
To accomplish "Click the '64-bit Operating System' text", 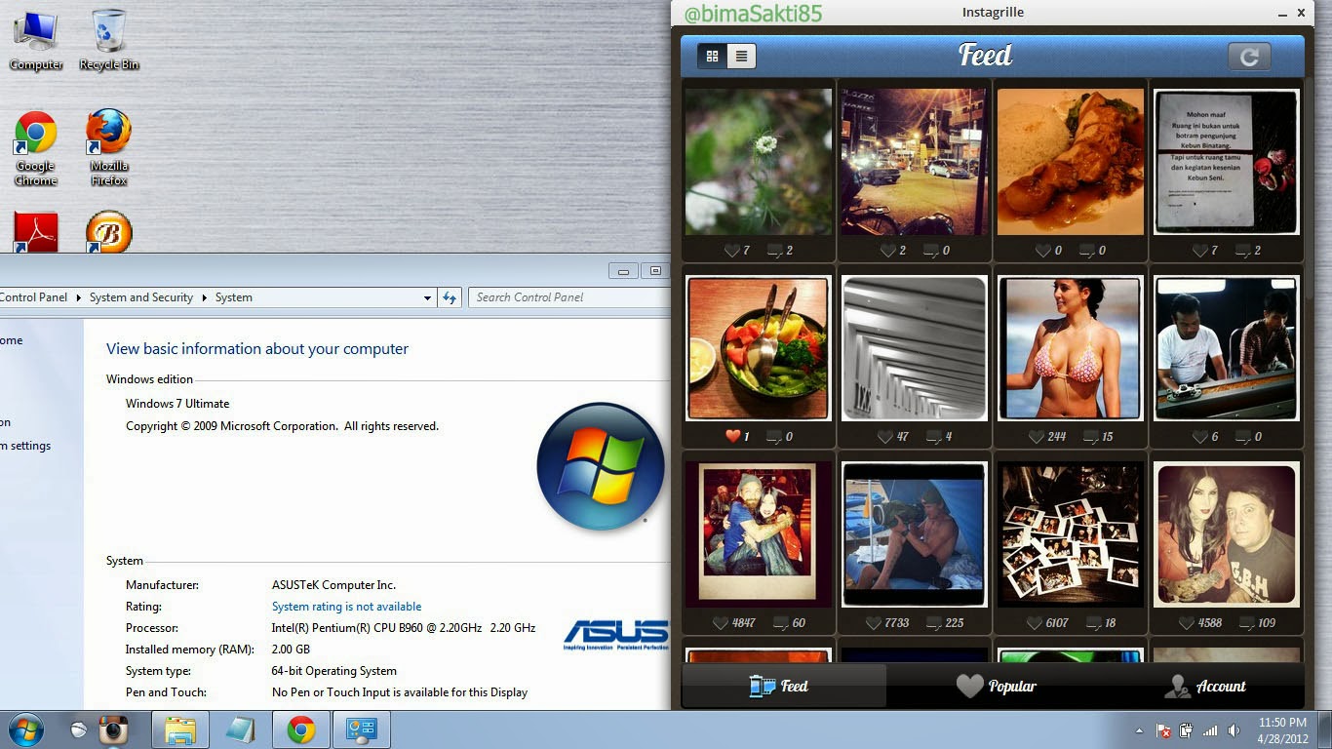I will pyautogui.click(x=333, y=671).
